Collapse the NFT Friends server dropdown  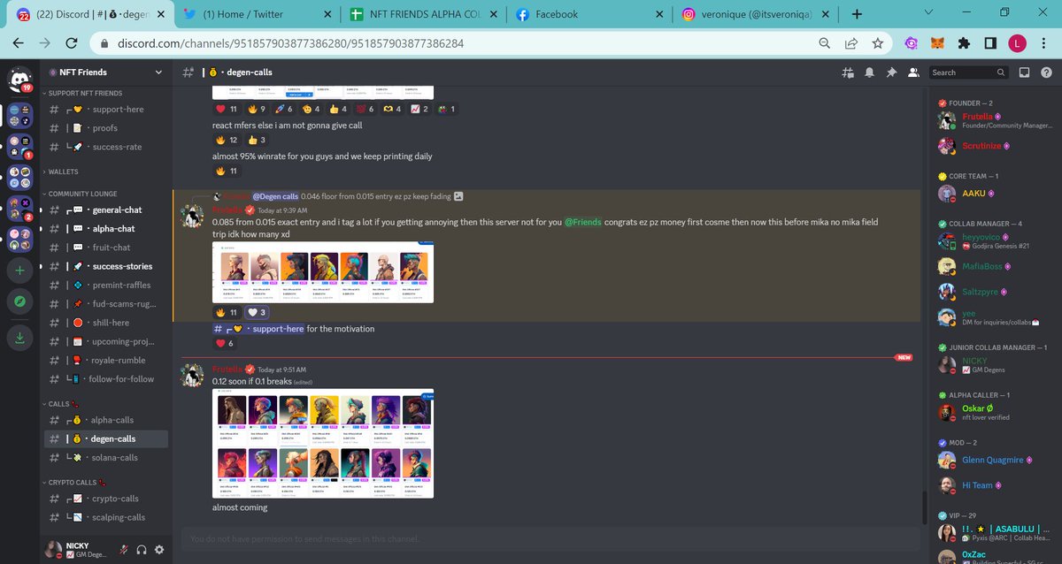click(x=158, y=72)
